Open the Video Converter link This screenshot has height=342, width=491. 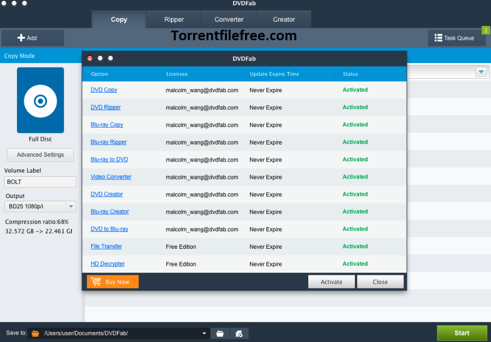tap(111, 177)
